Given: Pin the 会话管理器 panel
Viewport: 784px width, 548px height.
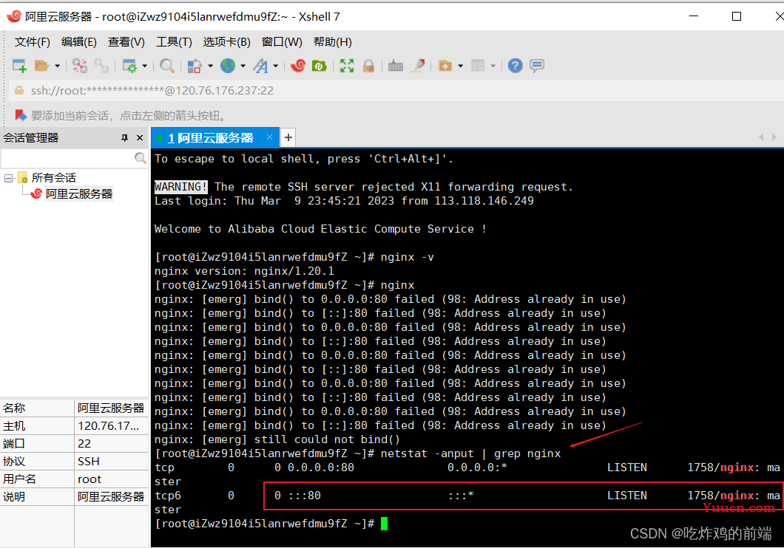Looking at the screenshot, I should coord(124,138).
